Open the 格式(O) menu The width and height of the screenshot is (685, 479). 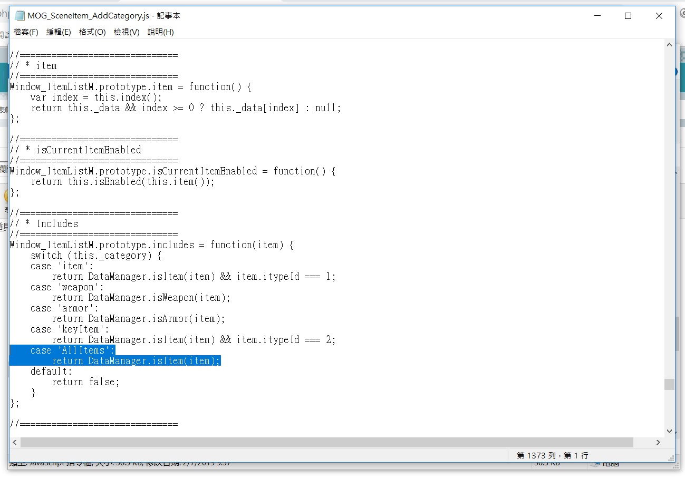pos(92,32)
